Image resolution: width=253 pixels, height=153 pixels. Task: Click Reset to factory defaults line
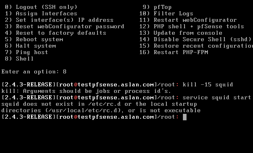click(x=56, y=33)
